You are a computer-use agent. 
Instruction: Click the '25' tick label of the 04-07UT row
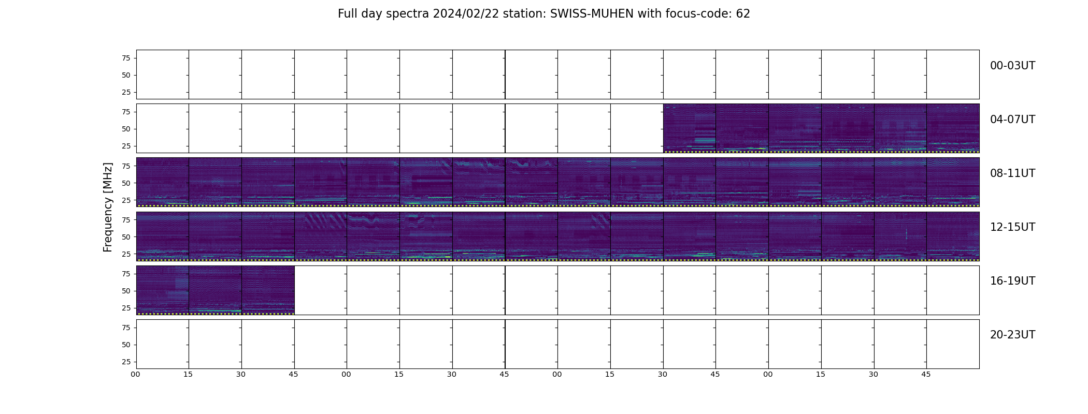[x=126, y=146]
